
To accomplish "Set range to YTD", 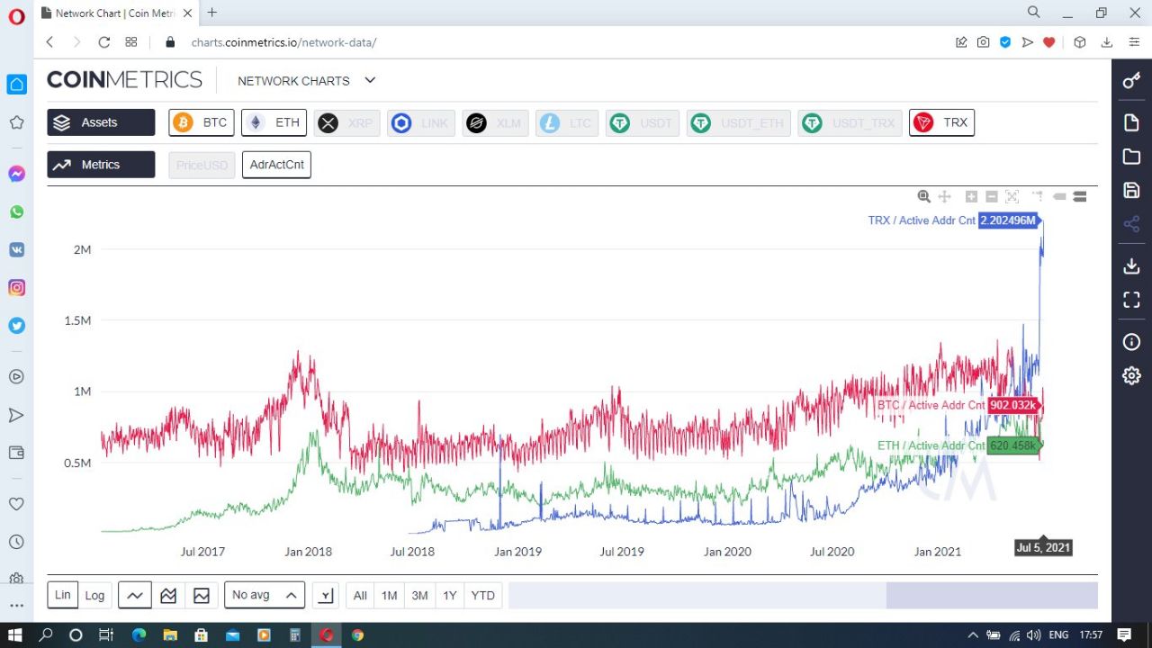I will click(483, 595).
